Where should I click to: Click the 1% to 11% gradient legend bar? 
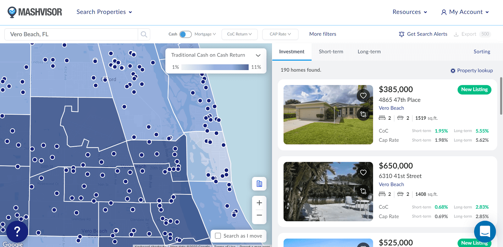pyautogui.click(x=215, y=67)
